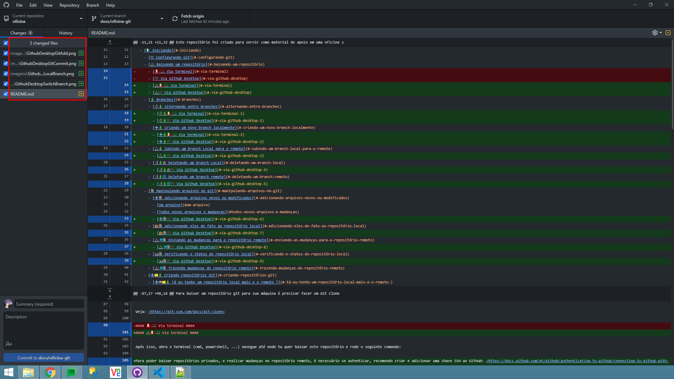Open green chat app from taskbar

point(72,372)
